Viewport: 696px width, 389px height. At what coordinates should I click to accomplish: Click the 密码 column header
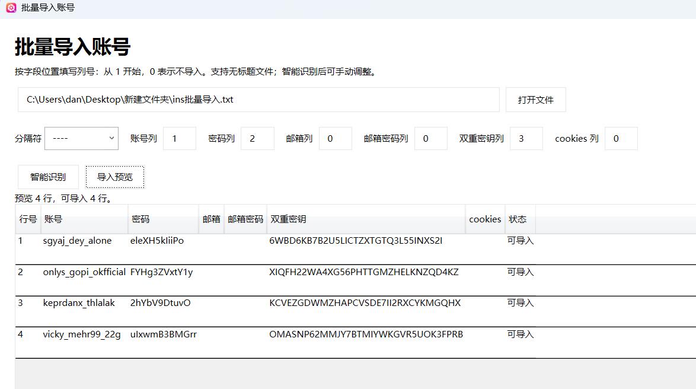164,219
